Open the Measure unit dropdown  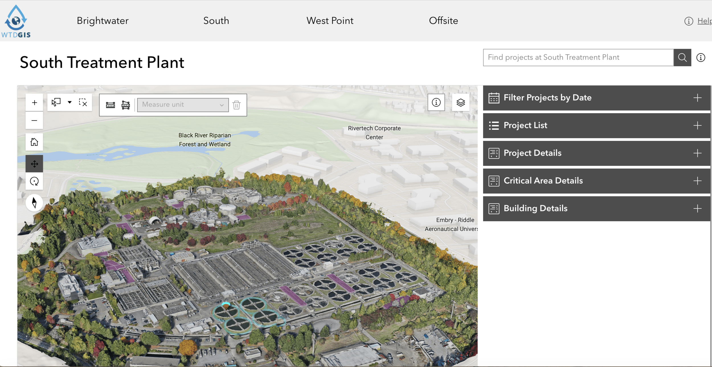[183, 105]
